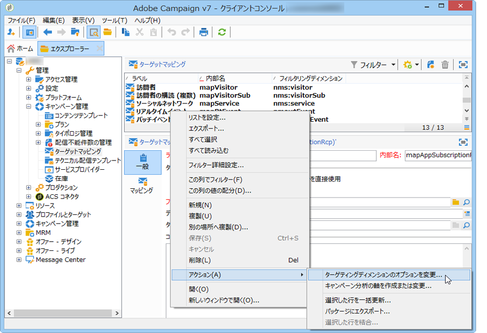Screen dimensions: 487x333
Task: Select the マッピング tab icon
Action: 142,186
